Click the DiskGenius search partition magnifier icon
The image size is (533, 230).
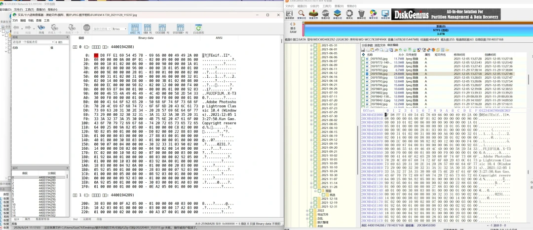302,14
